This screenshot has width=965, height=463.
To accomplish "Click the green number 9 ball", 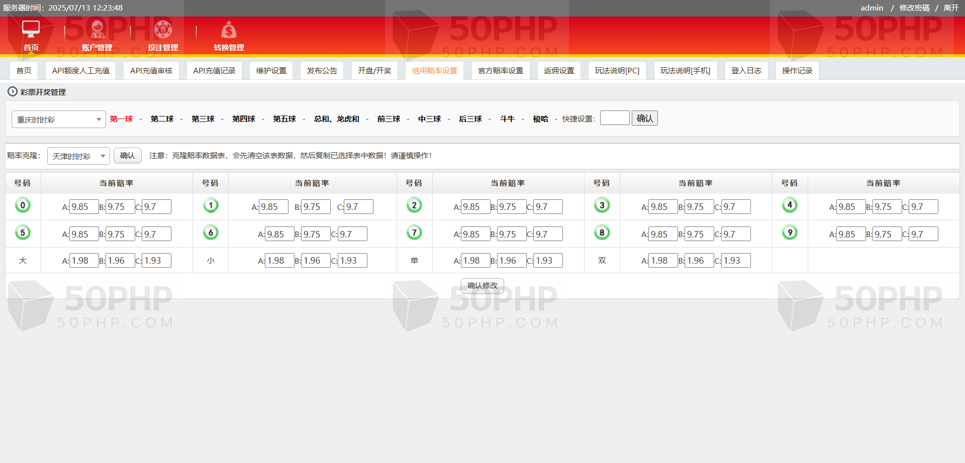I will pos(790,233).
